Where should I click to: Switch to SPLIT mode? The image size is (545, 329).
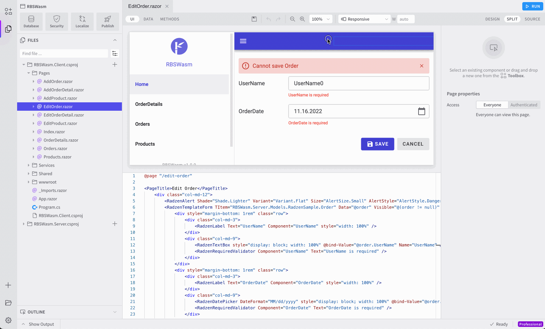(512, 19)
